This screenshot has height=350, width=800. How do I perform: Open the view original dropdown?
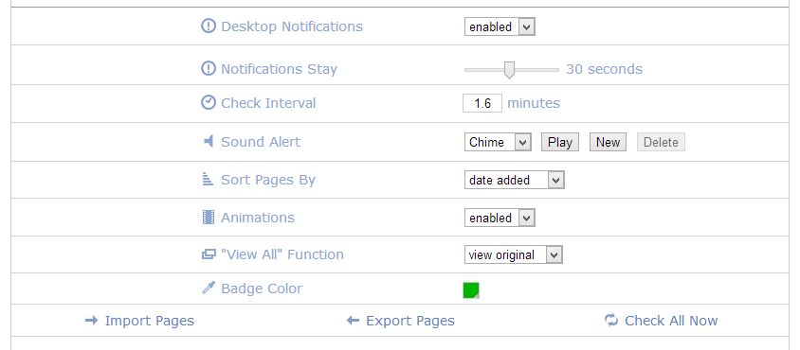point(513,254)
